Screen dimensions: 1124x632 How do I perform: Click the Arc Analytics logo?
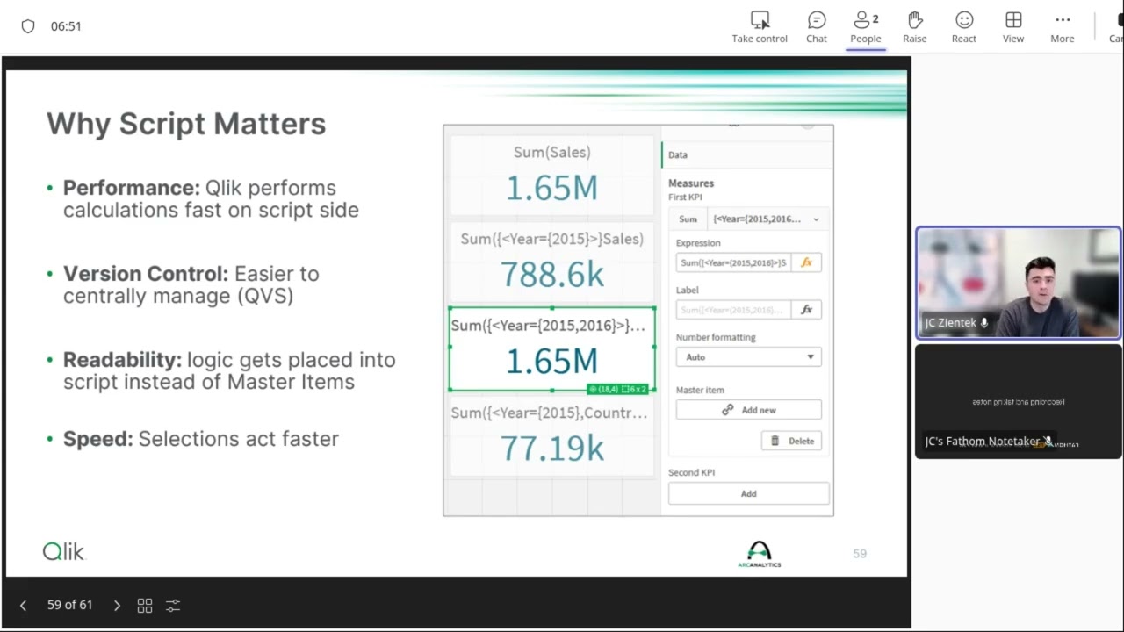tap(760, 555)
